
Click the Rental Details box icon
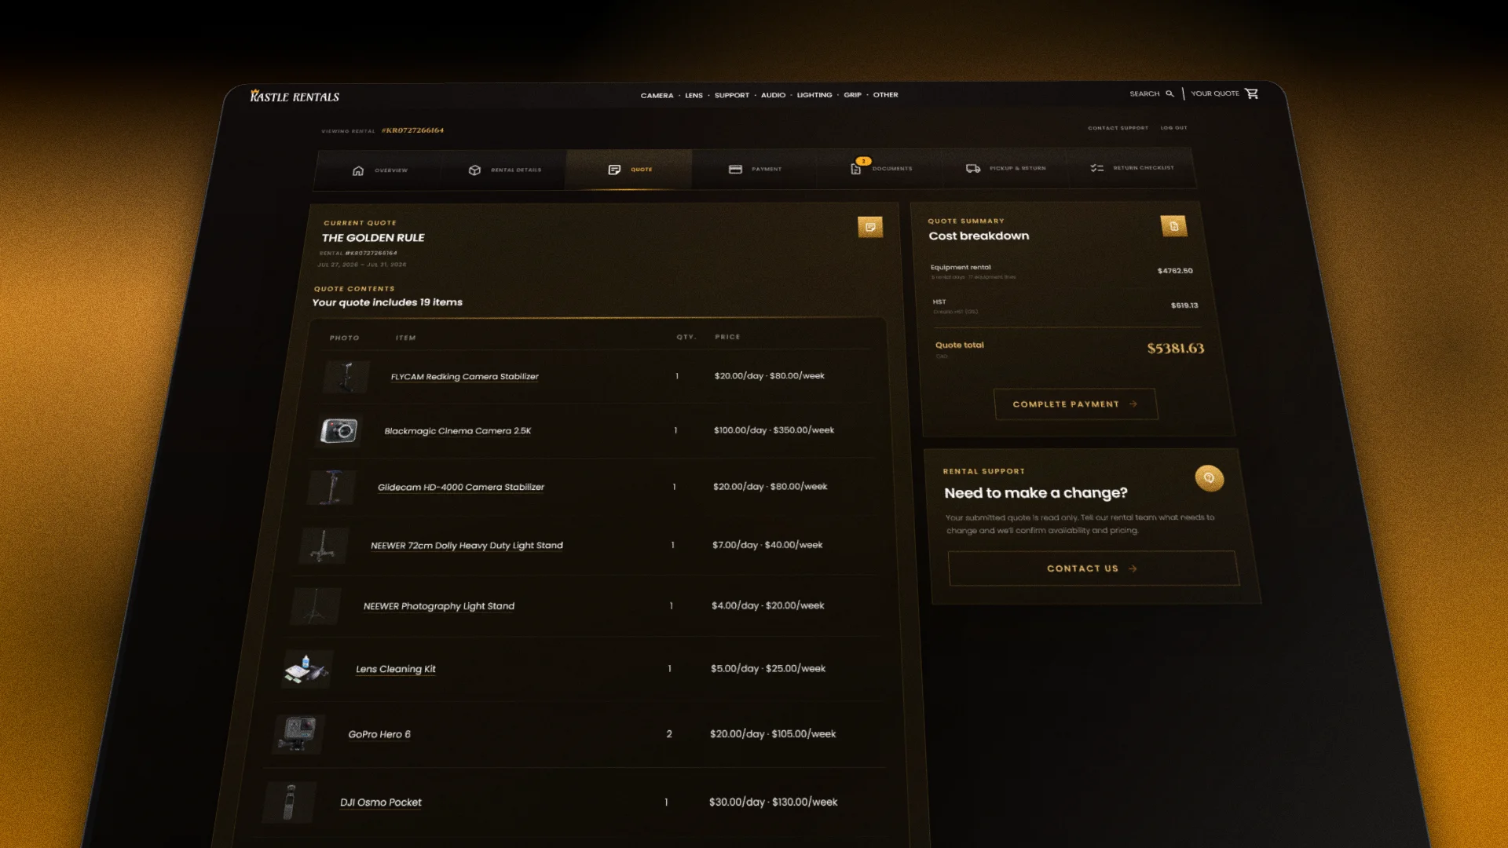pos(474,170)
